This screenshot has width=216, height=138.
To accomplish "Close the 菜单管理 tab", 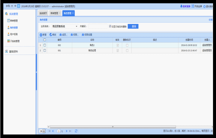I will click(x=60, y=13).
